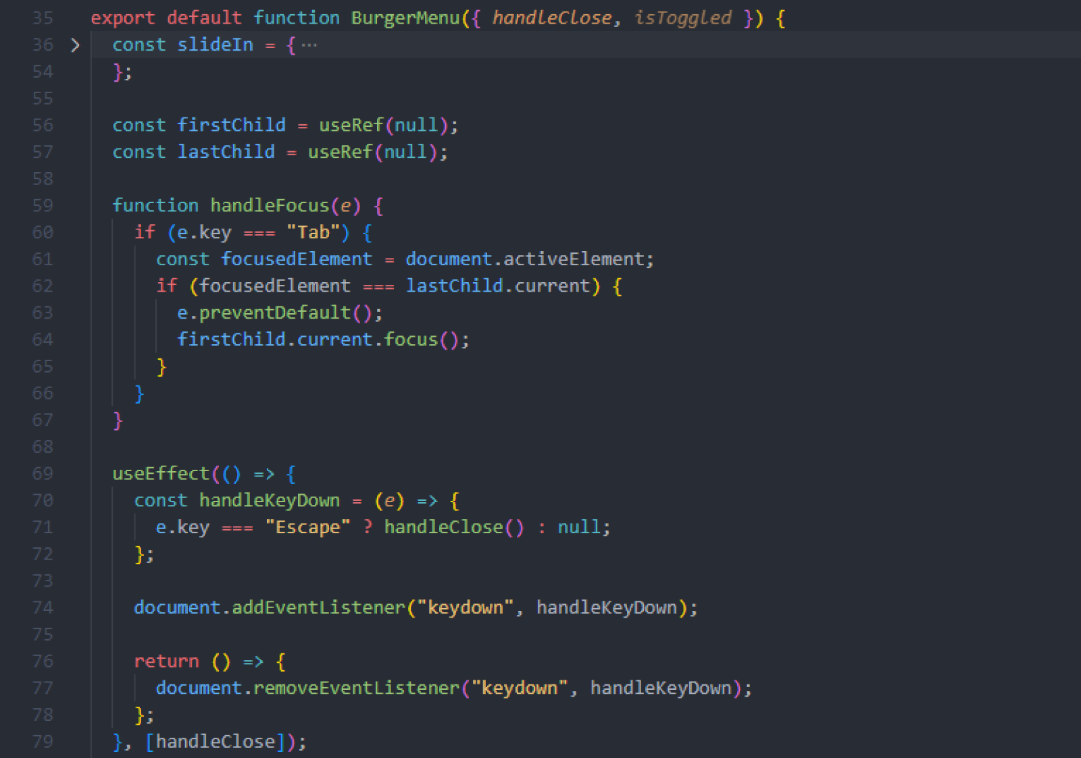Click the "Tab" string literal
The width and height of the screenshot is (1081, 758).
313,233
